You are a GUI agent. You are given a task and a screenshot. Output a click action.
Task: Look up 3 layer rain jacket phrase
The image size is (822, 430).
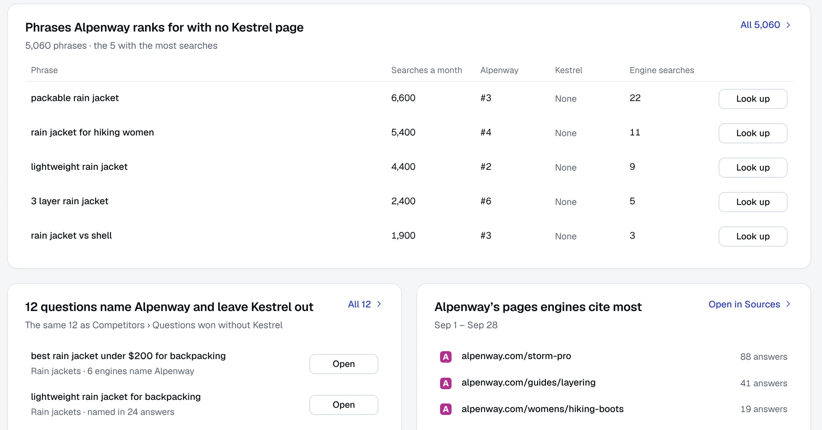[753, 202]
